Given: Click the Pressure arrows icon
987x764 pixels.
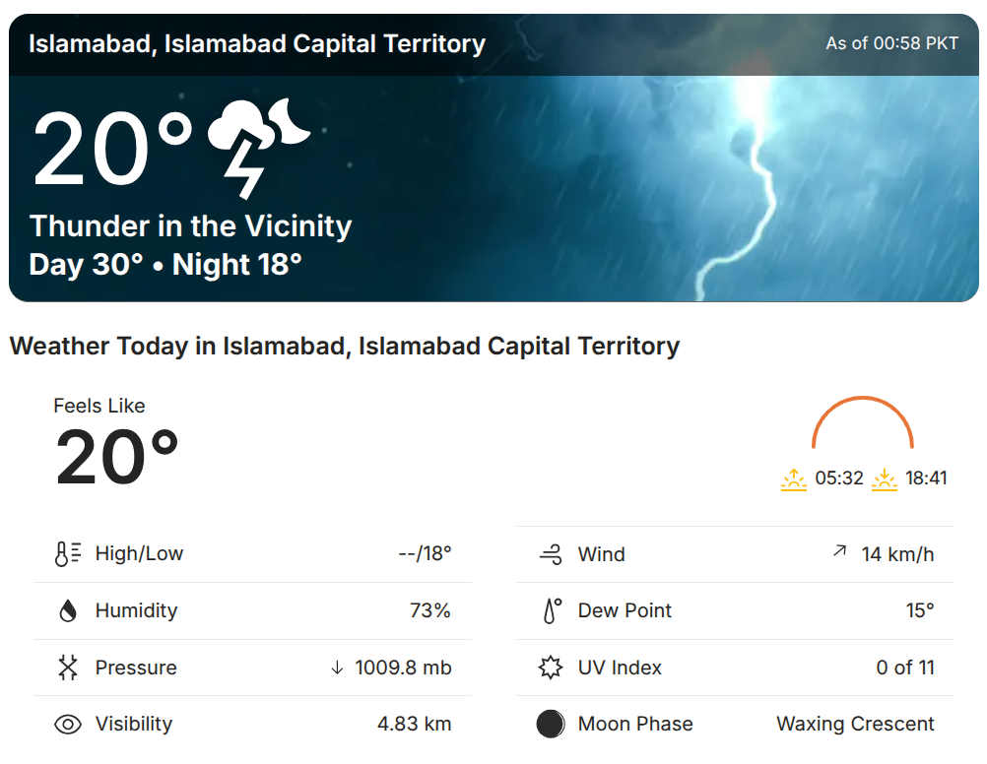Looking at the screenshot, I should pyautogui.click(x=67, y=668).
